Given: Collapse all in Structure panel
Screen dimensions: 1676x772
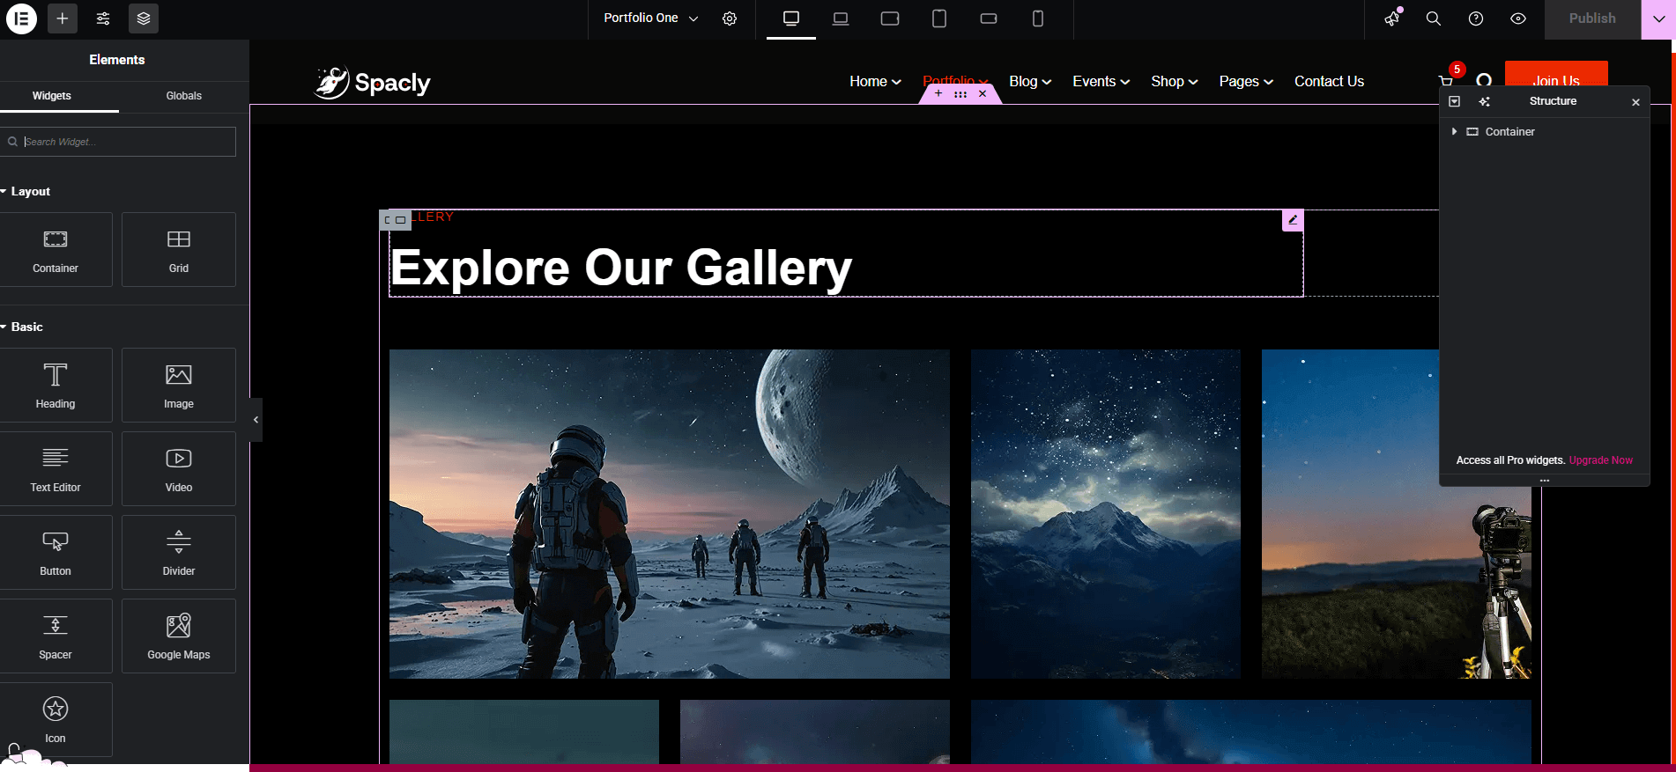Looking at the screenshot, I should [1455, 101].
